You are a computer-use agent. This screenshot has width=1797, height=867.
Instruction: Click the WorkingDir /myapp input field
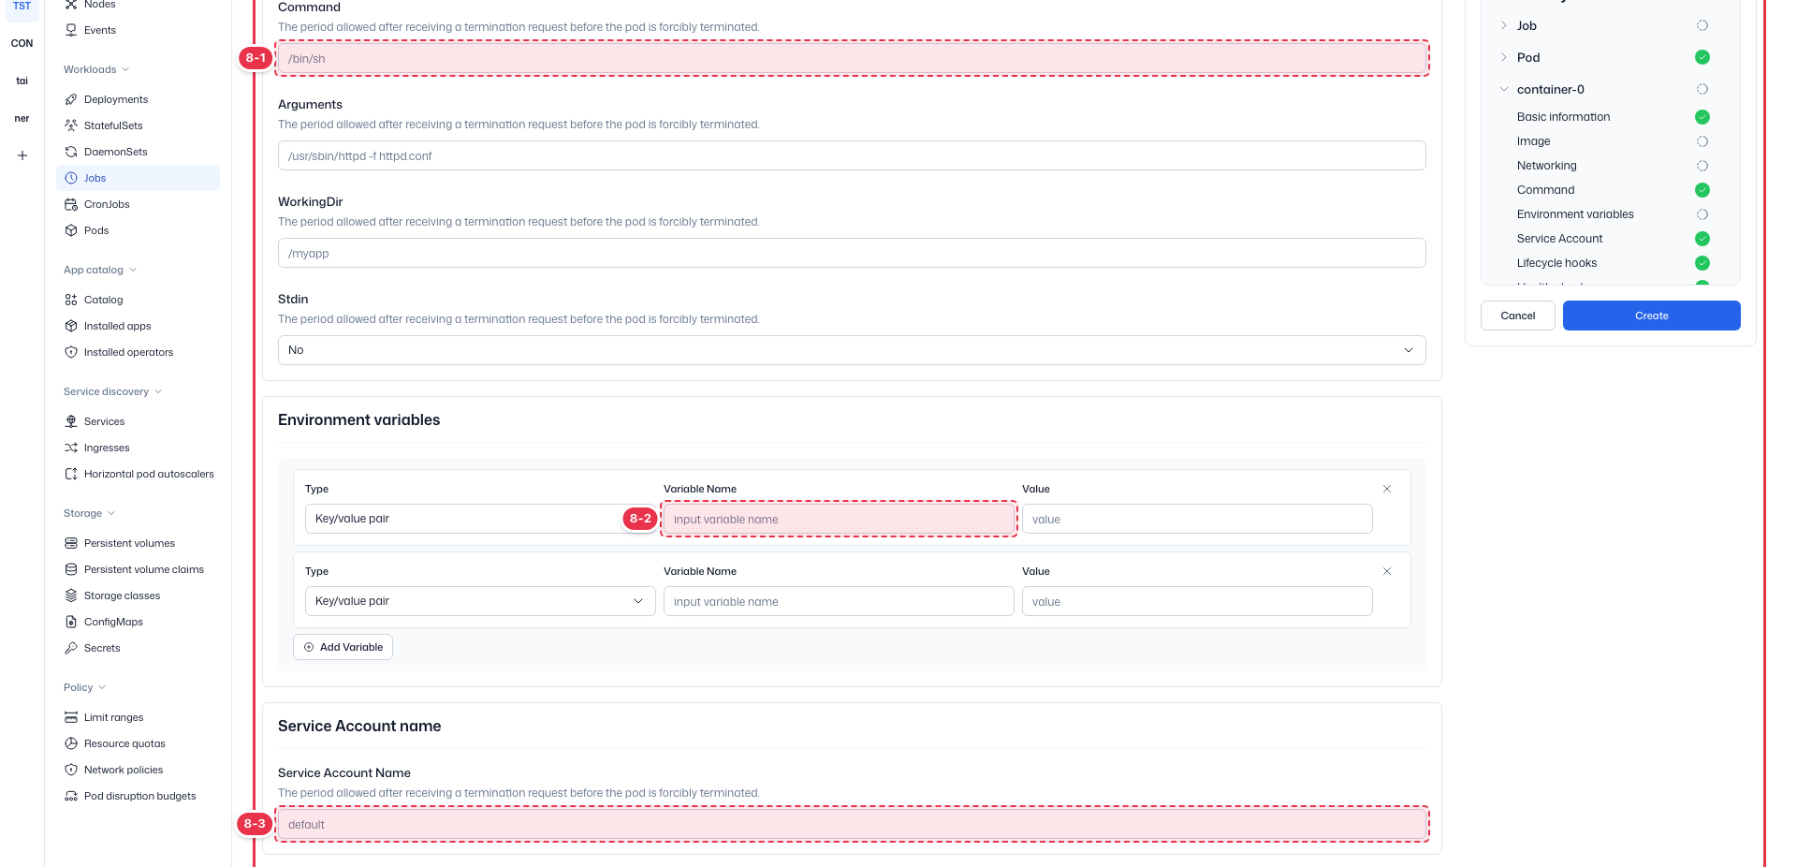click(x=852, y=253)
